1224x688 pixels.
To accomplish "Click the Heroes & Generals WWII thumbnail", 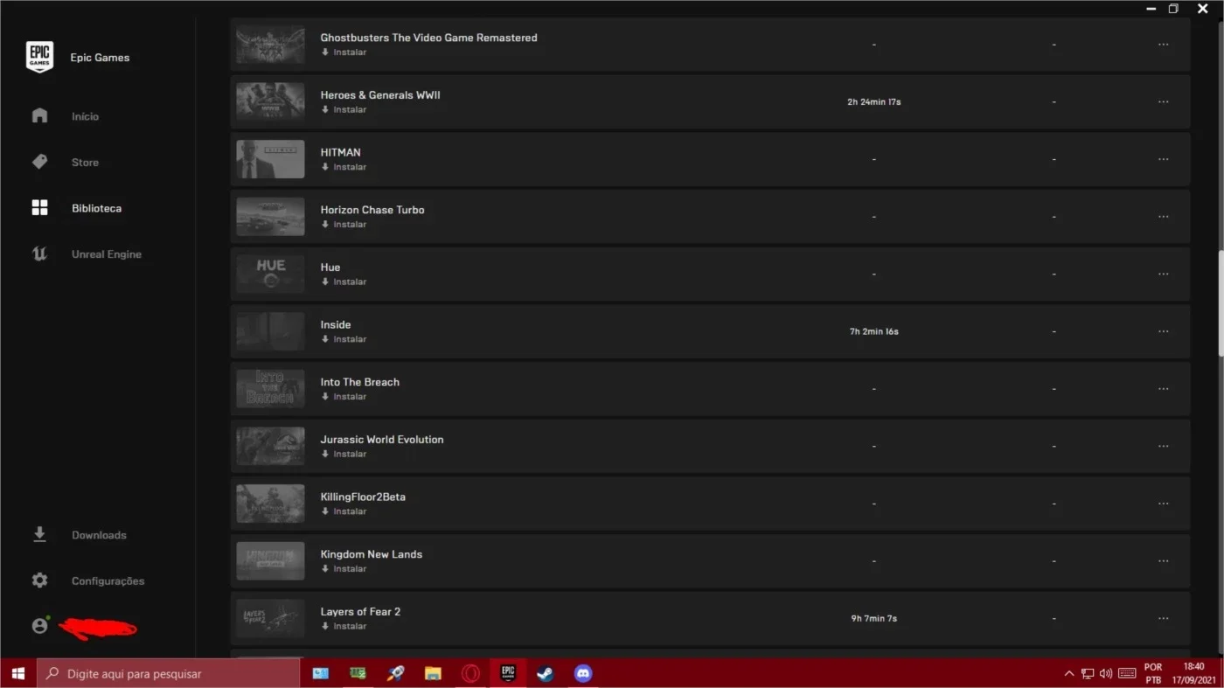I will click(x=270, y=101).
